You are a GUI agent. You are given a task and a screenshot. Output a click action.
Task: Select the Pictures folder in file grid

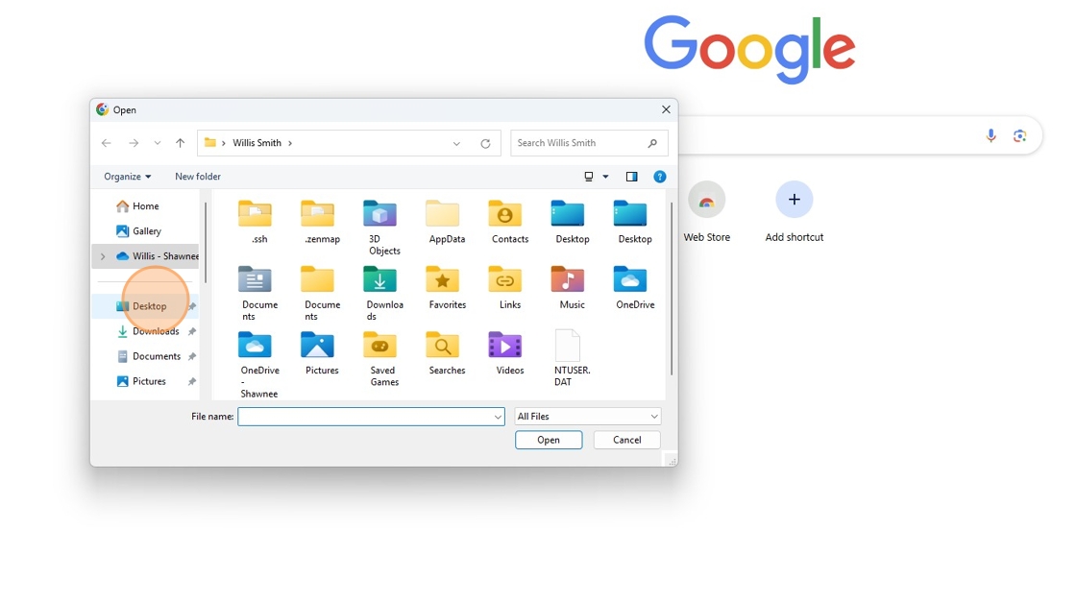tap(322, 352)
